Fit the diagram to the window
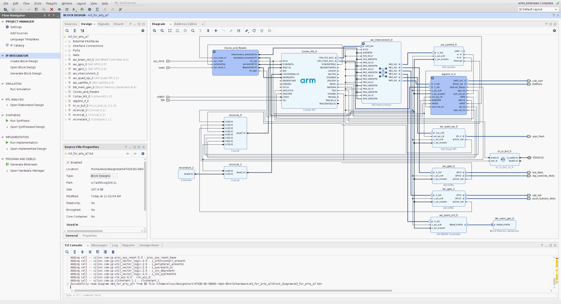 tap(170, 31)
